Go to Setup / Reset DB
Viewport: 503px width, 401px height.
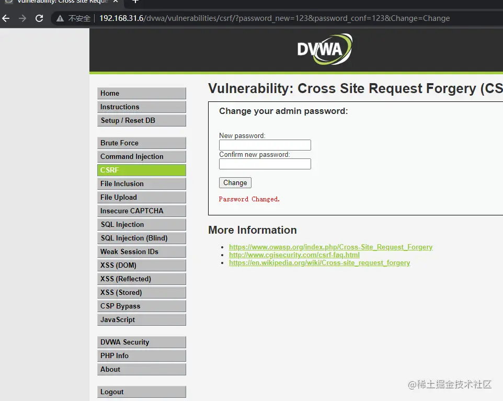142,121
